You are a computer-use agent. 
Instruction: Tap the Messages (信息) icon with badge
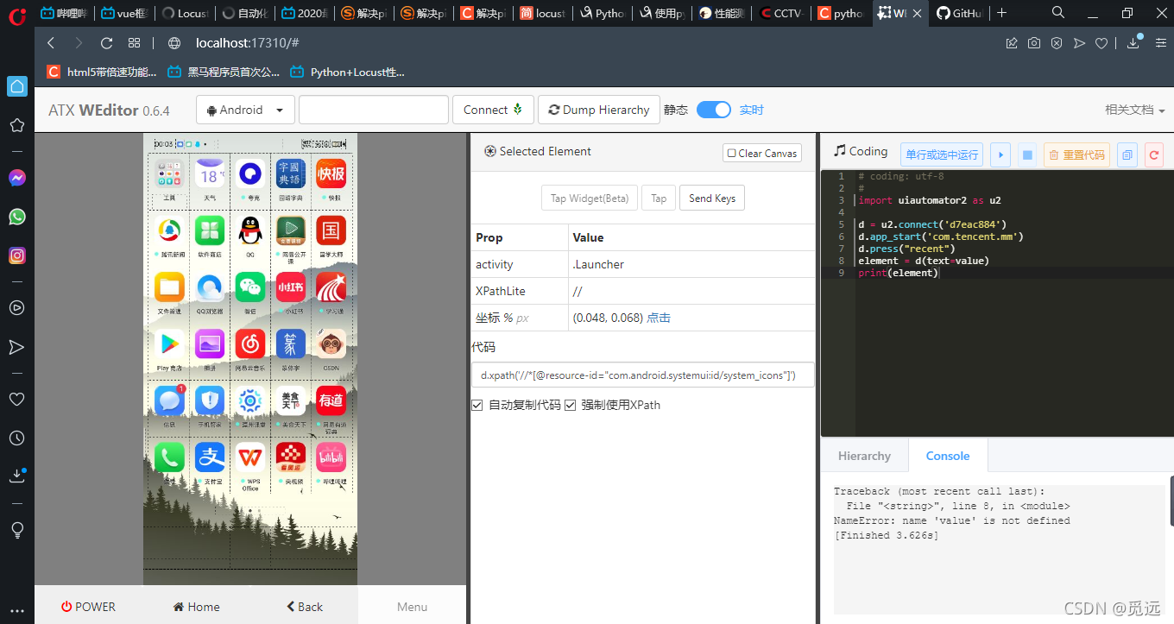click(169, 400)
